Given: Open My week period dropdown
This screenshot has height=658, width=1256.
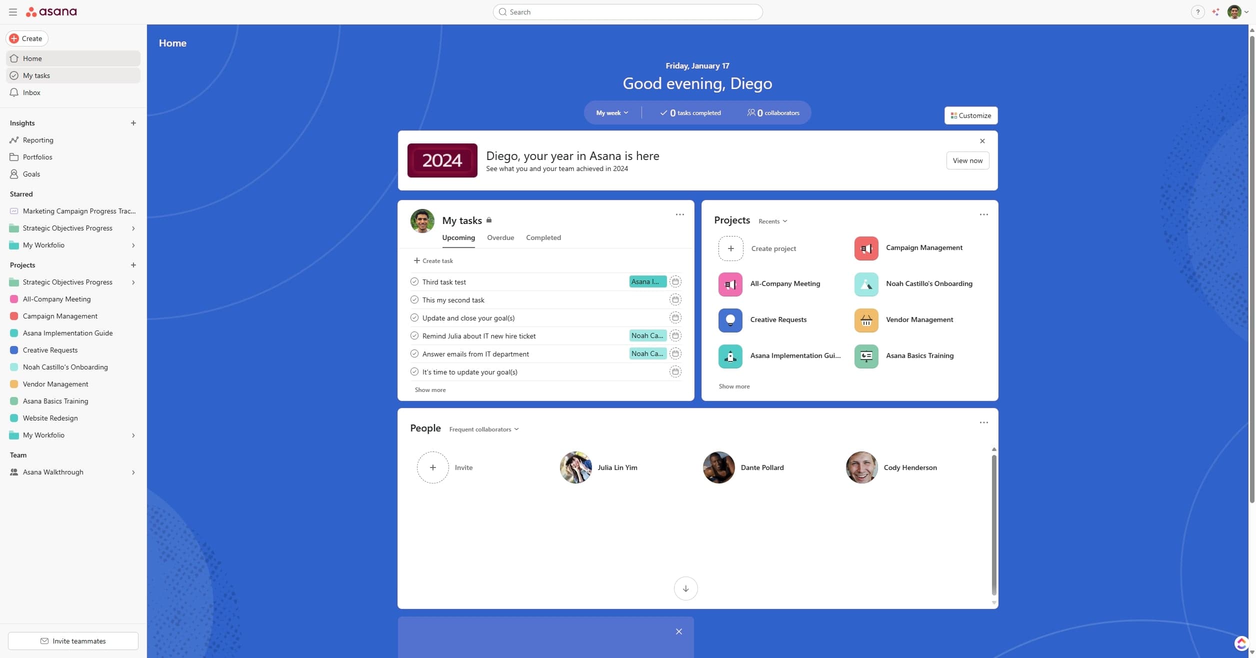Looking at the screenshot, I should [x=612, y=113].
